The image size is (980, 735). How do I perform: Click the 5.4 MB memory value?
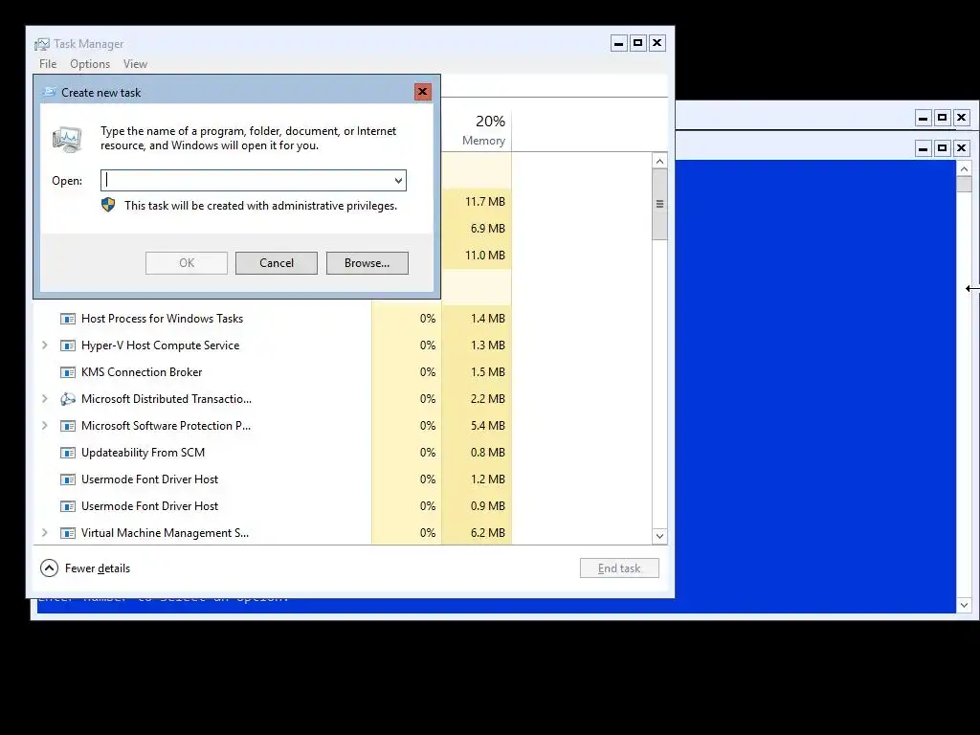click(x=487, y=426)
